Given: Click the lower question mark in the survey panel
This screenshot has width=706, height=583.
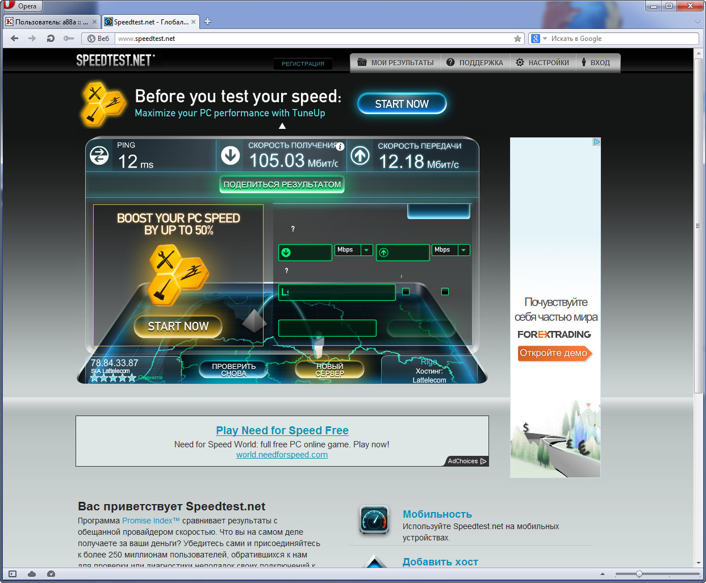Looking at the screenshot, I should click(x=287, y=271).
